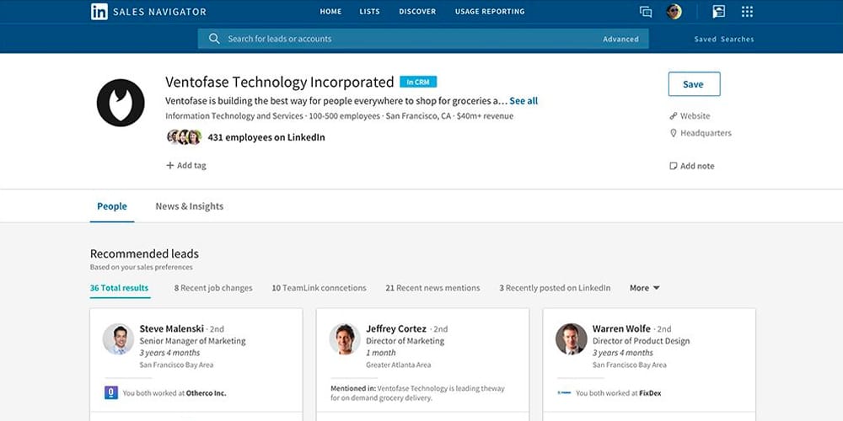Switch to the News & Insights tab
Screen dimensions: 843x421
pyautogui.click(x=189, y=206)
